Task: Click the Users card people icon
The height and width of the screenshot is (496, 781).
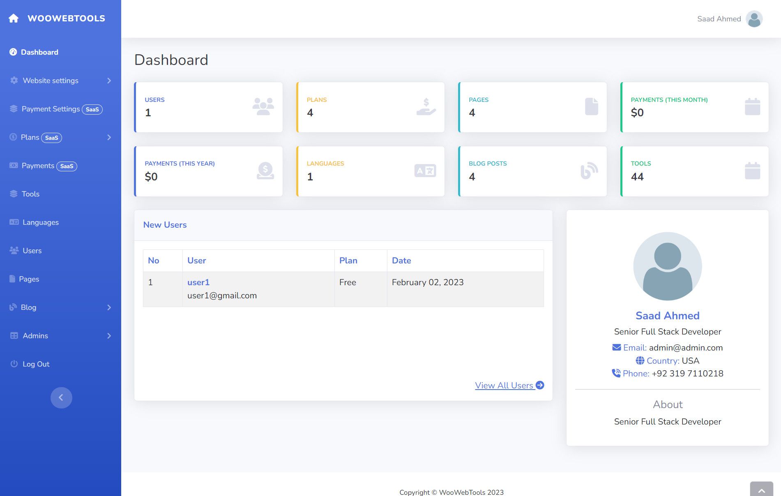Action: click(x=263, y=106)
